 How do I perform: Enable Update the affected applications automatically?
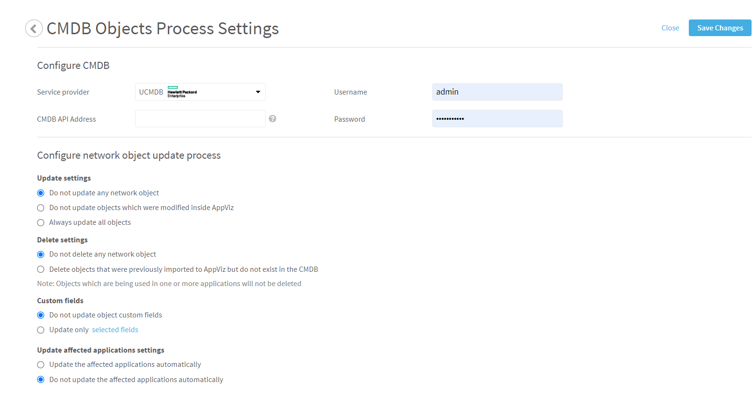[41, 364]
